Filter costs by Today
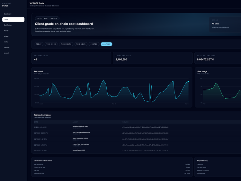 click(39, 44)
